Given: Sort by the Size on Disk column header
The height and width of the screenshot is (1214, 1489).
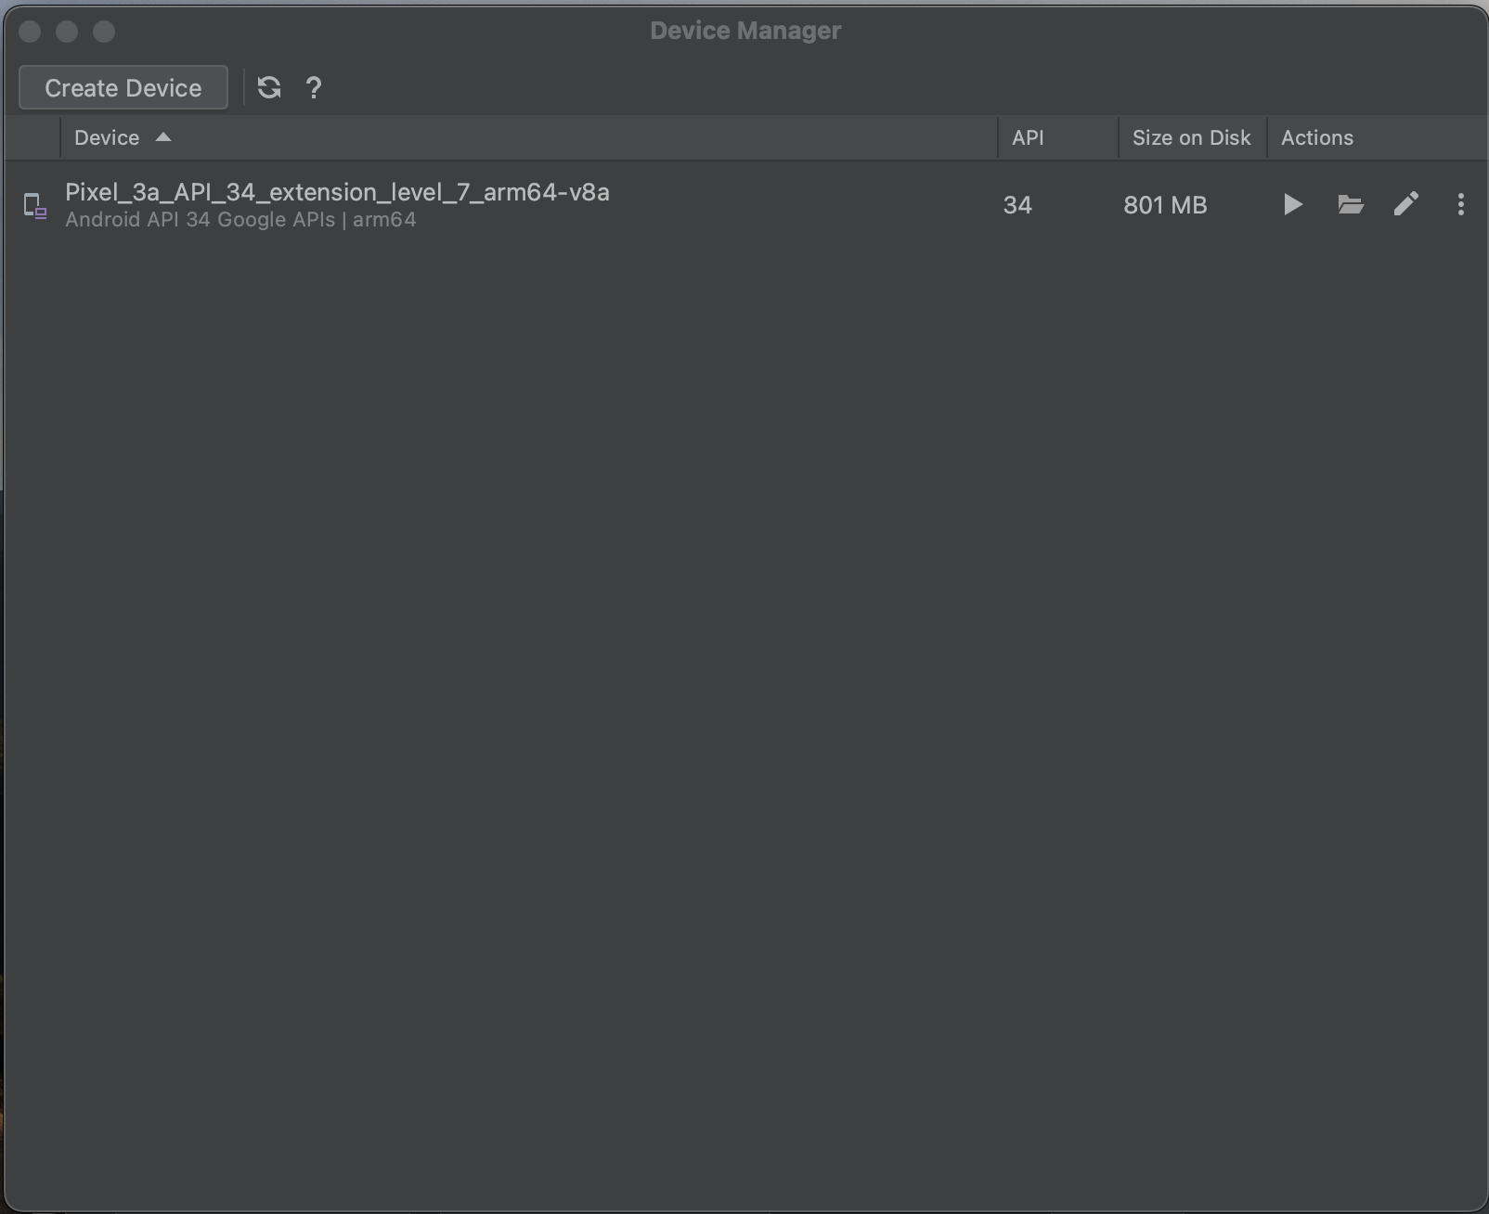Looking at the screenshot, I should pyautogui.click(x=1191, y=138).
